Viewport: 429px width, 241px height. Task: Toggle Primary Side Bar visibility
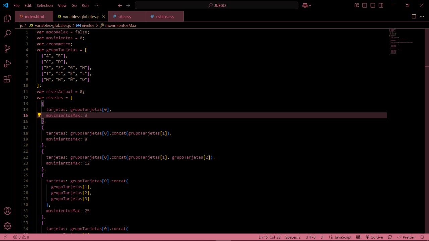(x=365, y=5)
